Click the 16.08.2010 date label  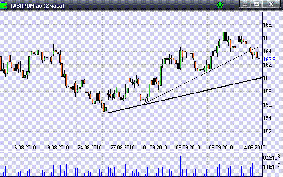[x=24, y=148]
